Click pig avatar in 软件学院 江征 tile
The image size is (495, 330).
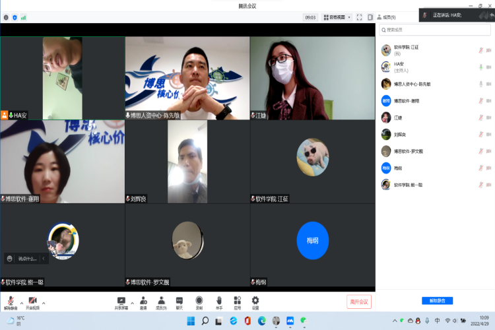click(313, 157)
